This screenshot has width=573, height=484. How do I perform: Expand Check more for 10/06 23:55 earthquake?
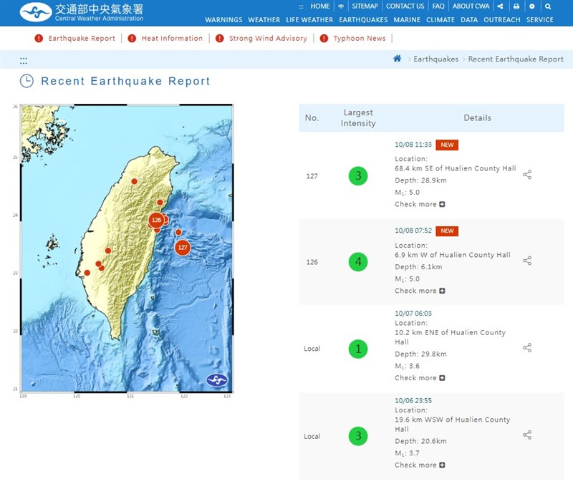420,465
